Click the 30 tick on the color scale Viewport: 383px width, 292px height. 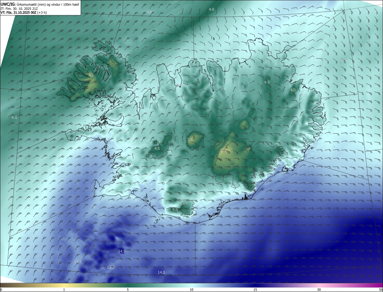[319, 290]
